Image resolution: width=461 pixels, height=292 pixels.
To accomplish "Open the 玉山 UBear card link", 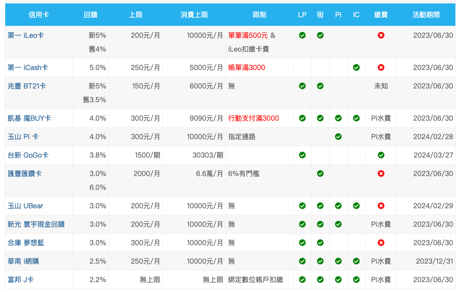I will [x=26, y=206].
